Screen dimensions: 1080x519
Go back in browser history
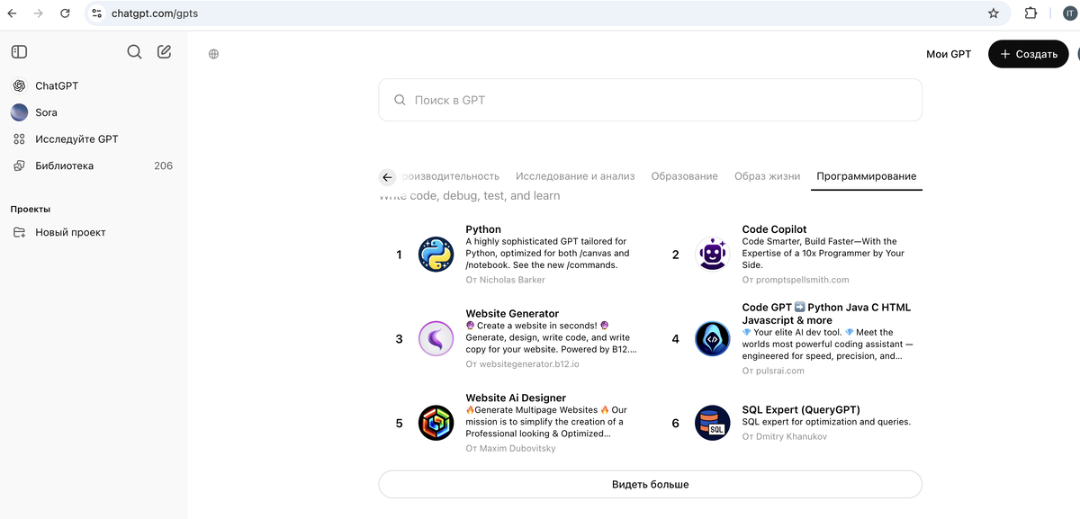pyautogui.click(x=13, y=13)
